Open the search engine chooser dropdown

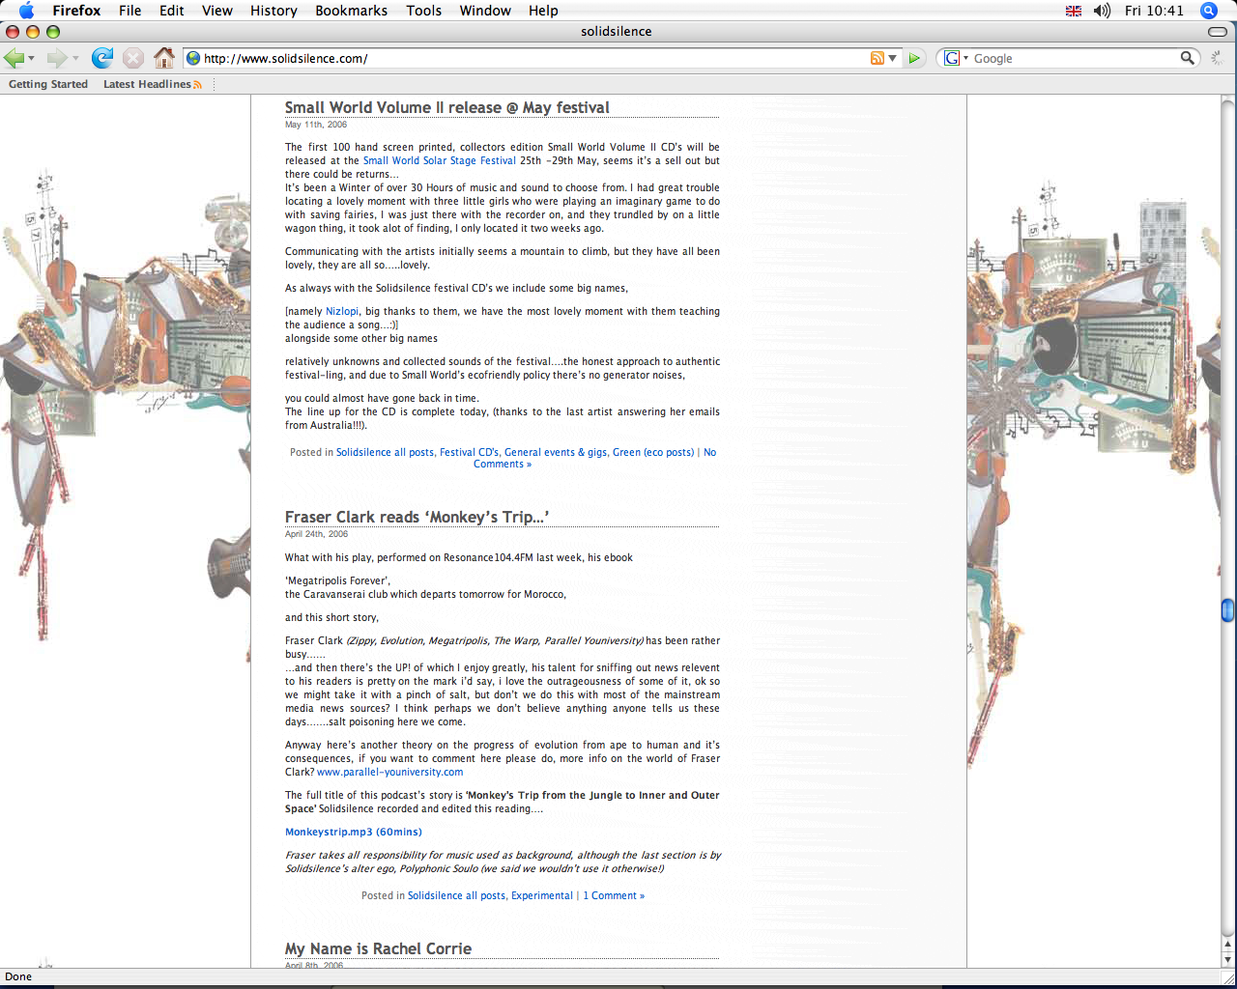(x=957, y=58)
